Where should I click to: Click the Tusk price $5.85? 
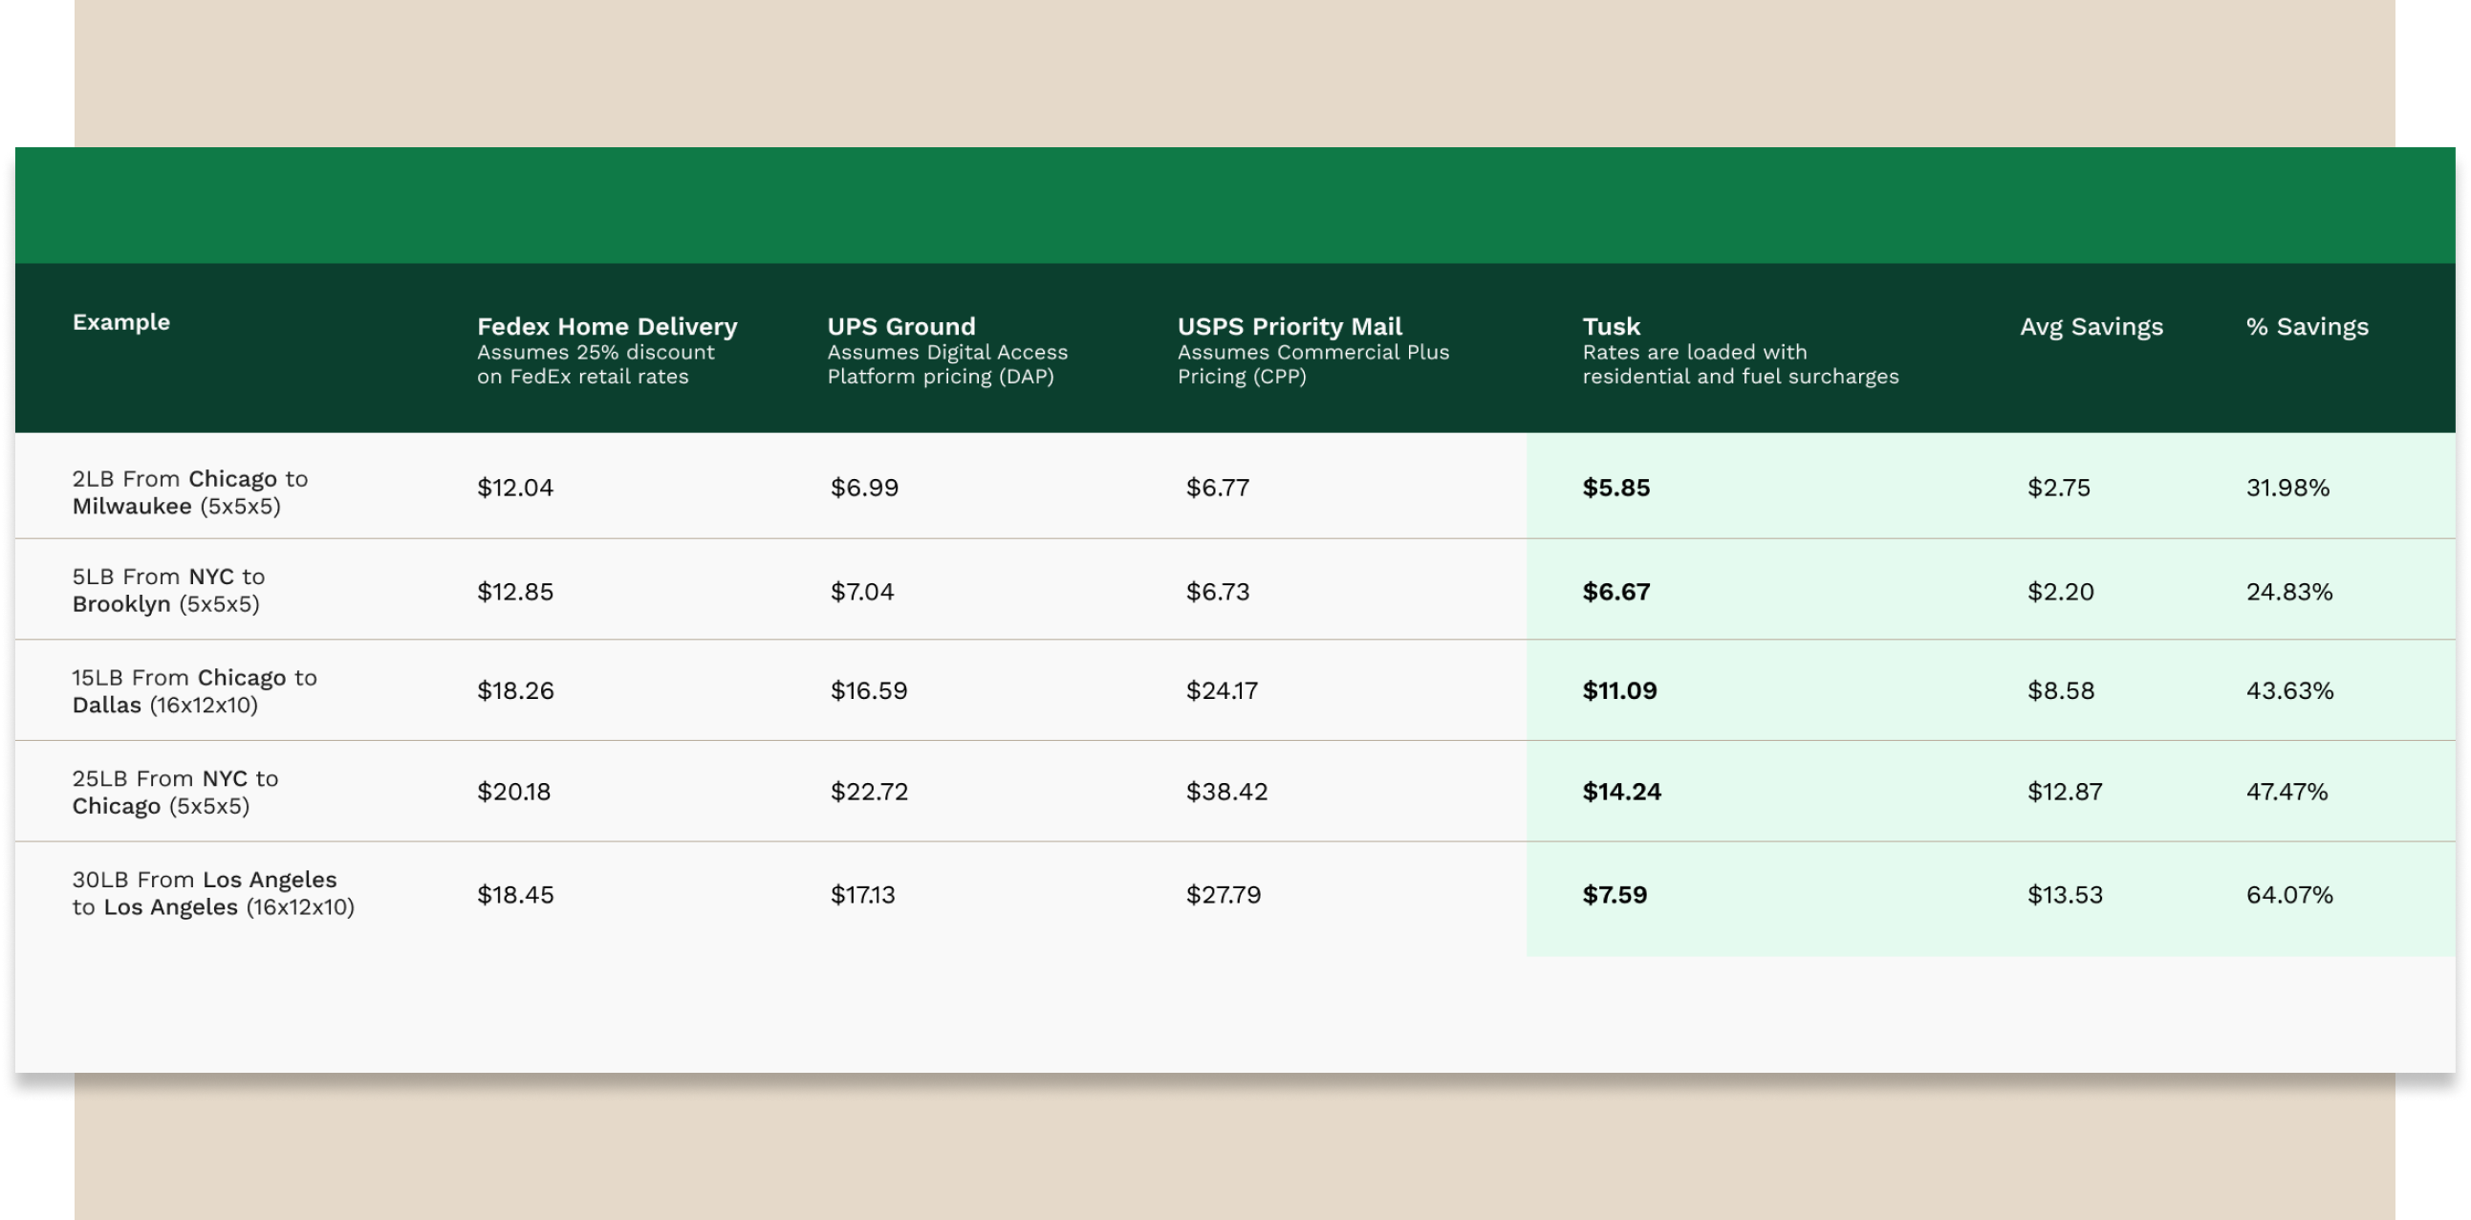tap(1616, 488)
